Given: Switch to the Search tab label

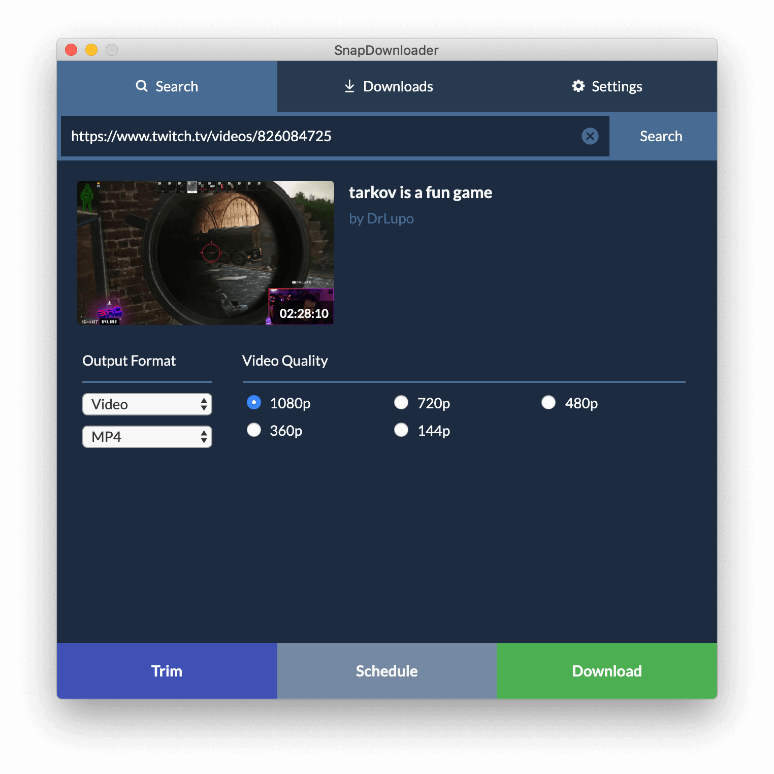Looking at the screenshot, I should [x=177, y=86].
